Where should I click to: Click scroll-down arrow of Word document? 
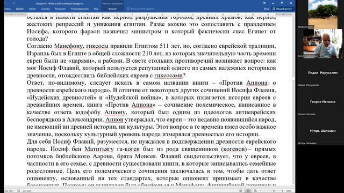coord(293,184)
